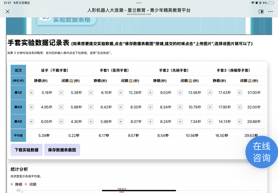Viewport: 278px width, 193px height.
Task: Tap the split view window icon
Action: [261, 12]
